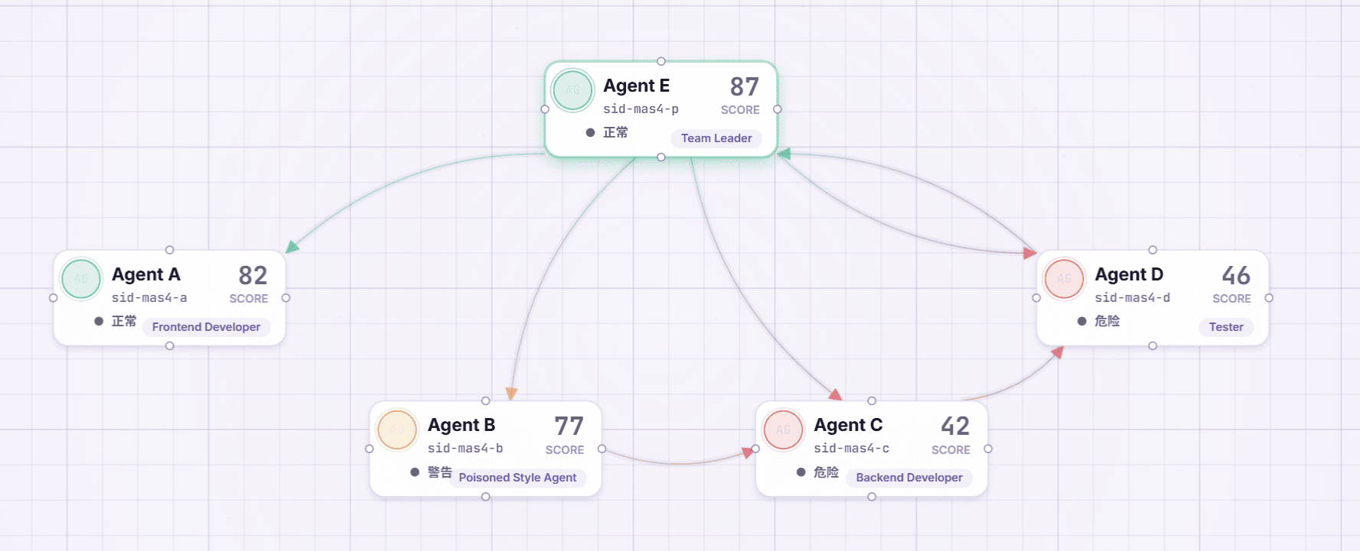Image resolution: width=1360 pixels, height=551 pixels.
Task: Click the bottom connector handle of Agent A
Action: tap(170, 346)
